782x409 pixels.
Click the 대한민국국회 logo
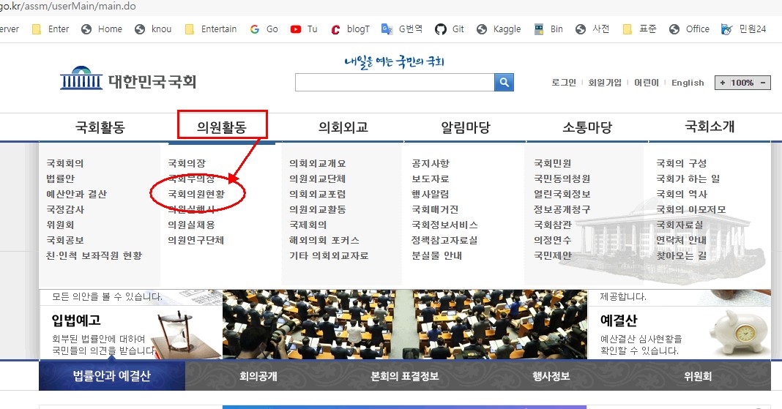(x=128, y=80)
